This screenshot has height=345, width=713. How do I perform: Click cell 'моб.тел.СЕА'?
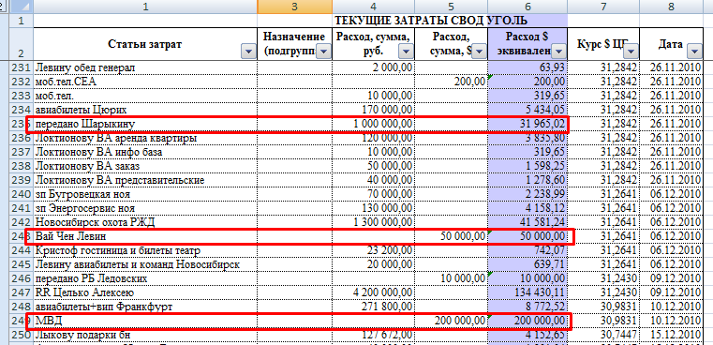145,82
